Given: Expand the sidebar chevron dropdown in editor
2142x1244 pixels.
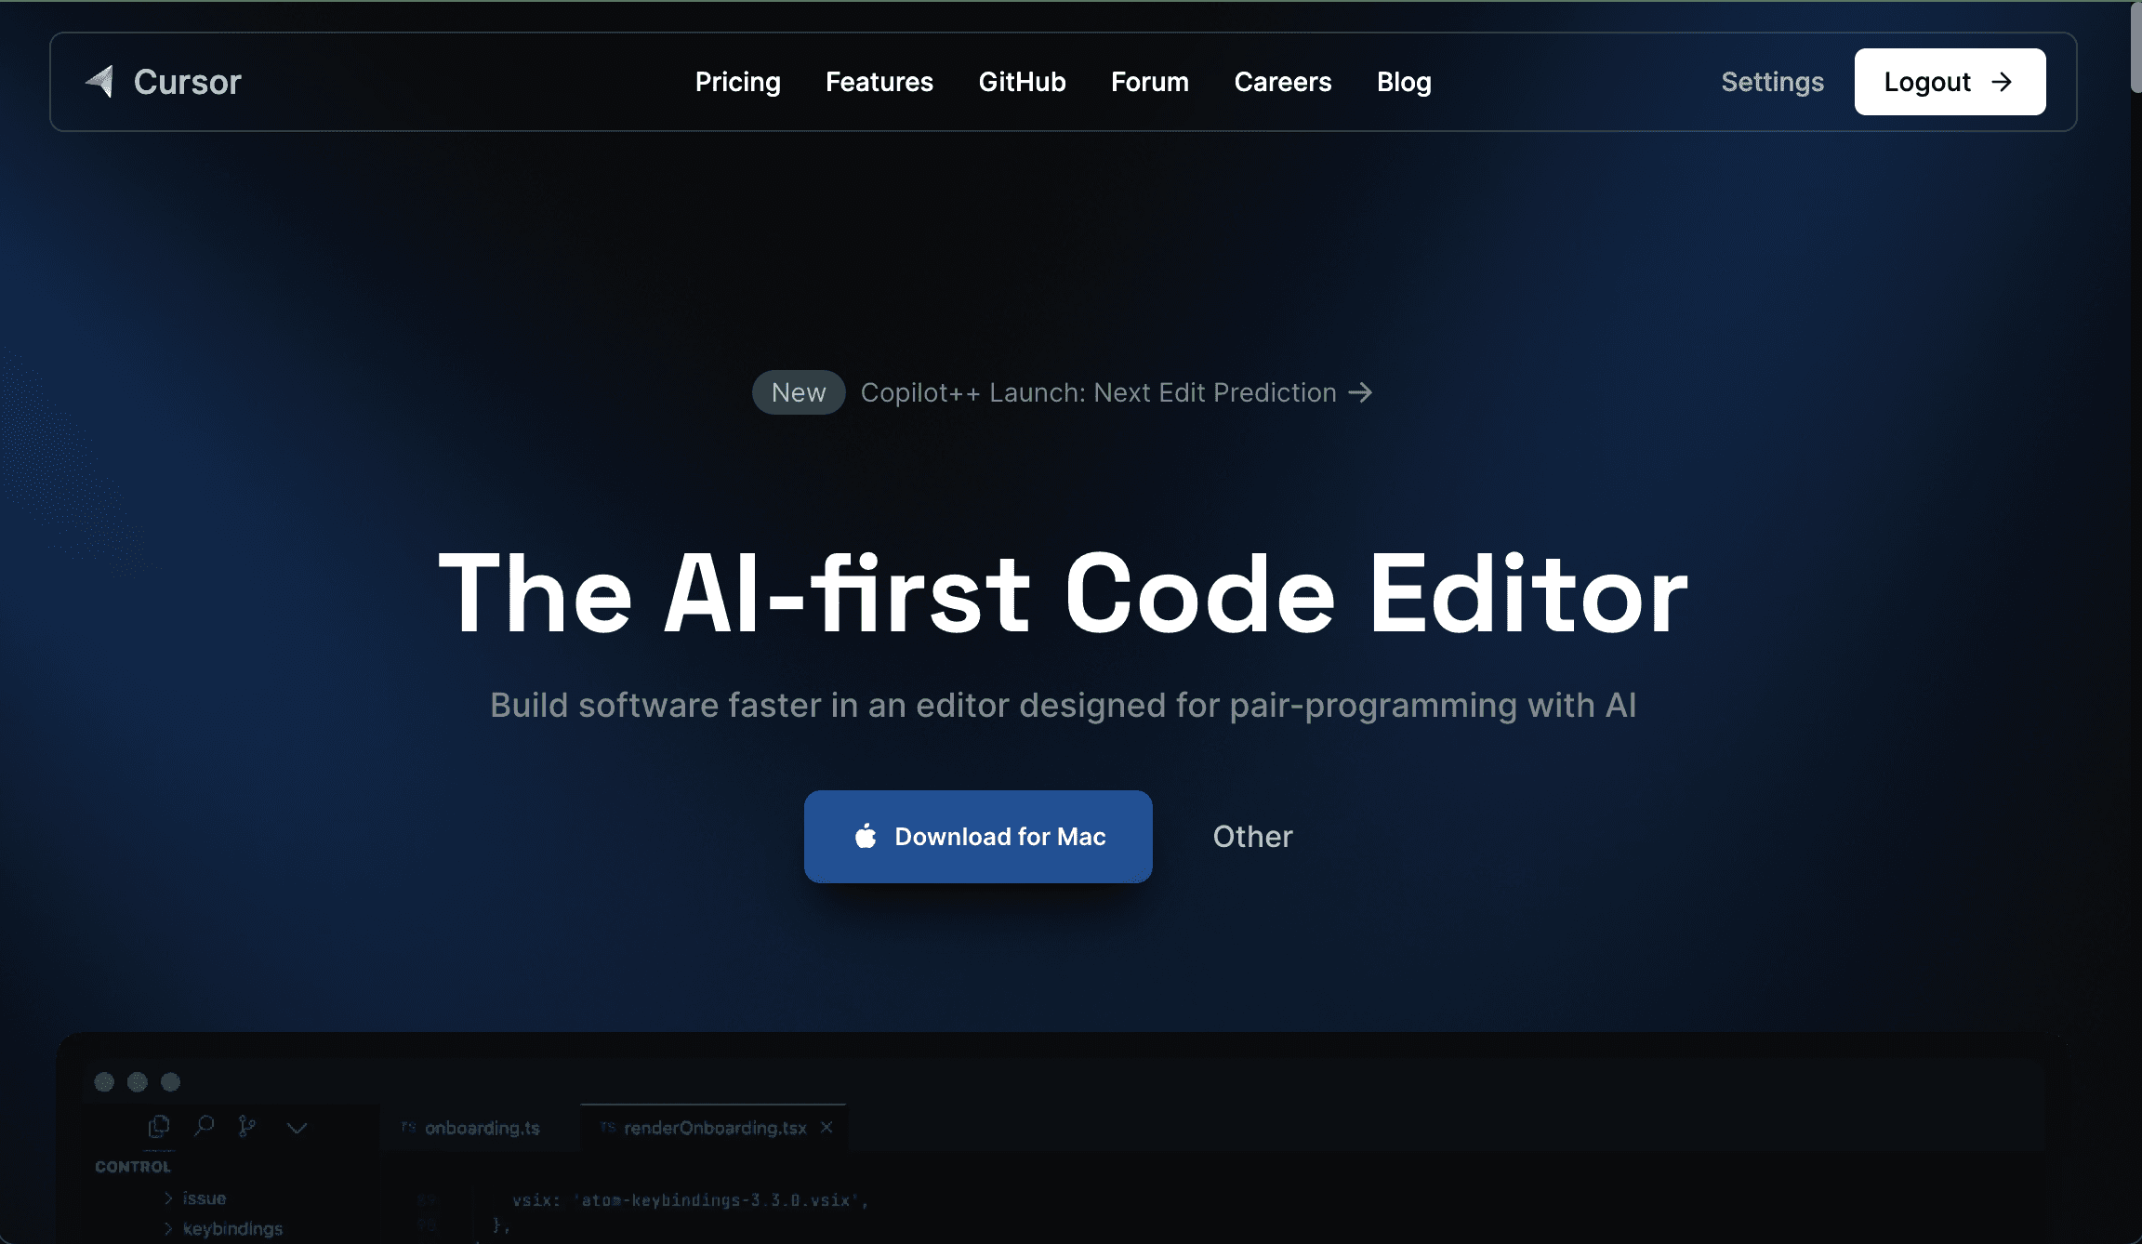Looking at the screenshot, I should point(297,1128).
